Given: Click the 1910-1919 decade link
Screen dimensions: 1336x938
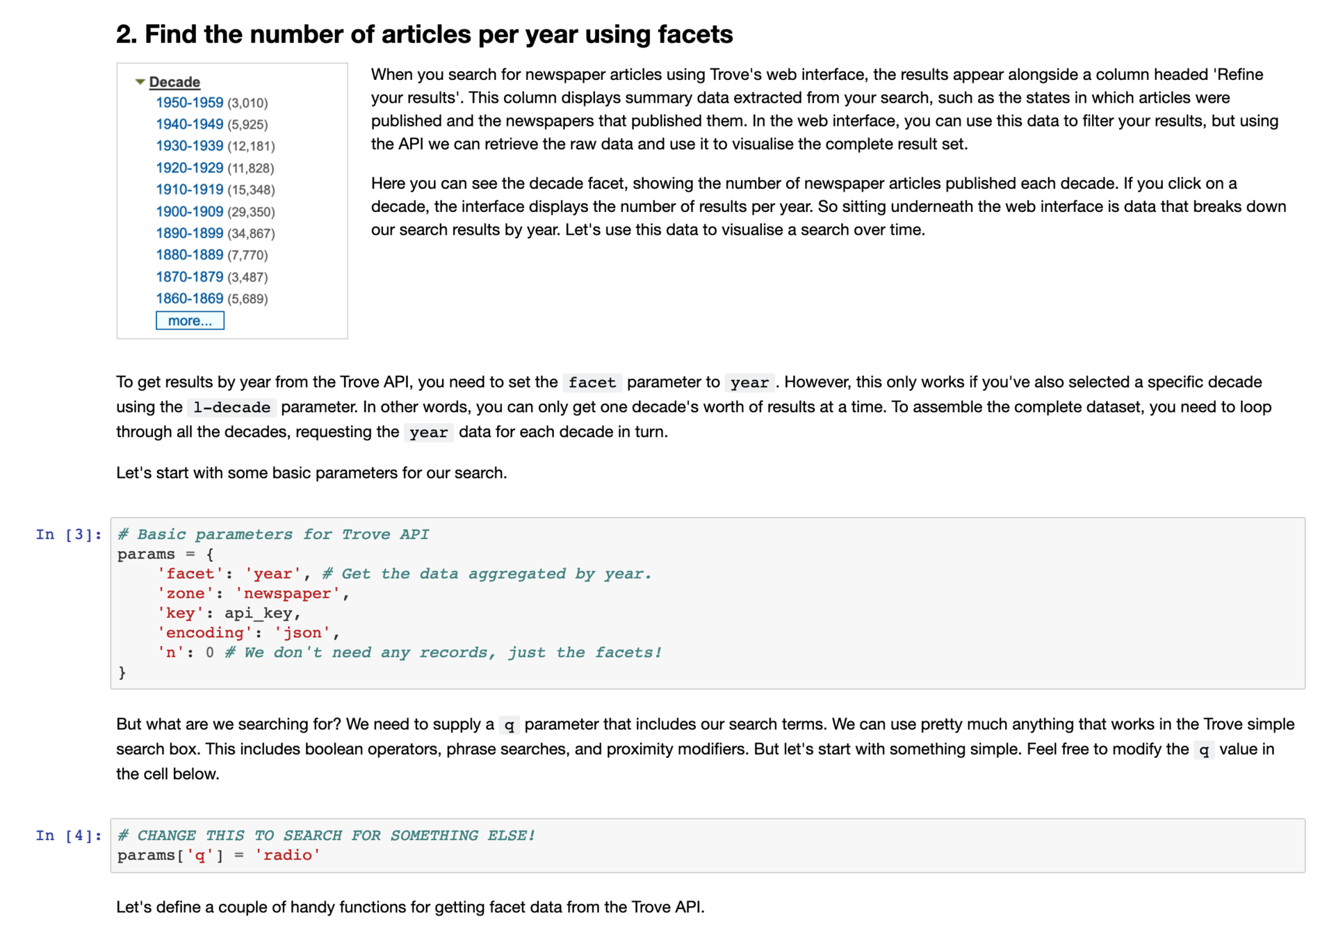Looking at the screenshot, I should pos(189,190).
